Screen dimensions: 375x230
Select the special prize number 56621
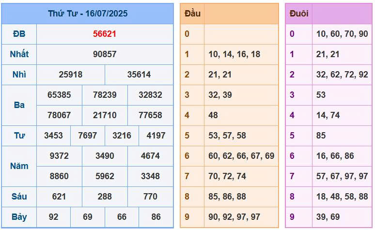(x=105, y=34)
